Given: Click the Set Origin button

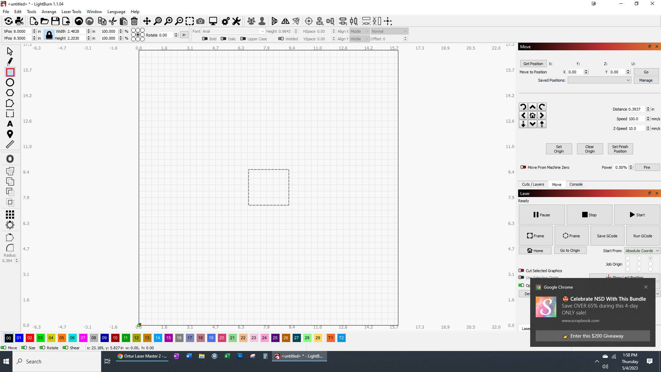Looking at the screenshot, I should pos(558,148).
